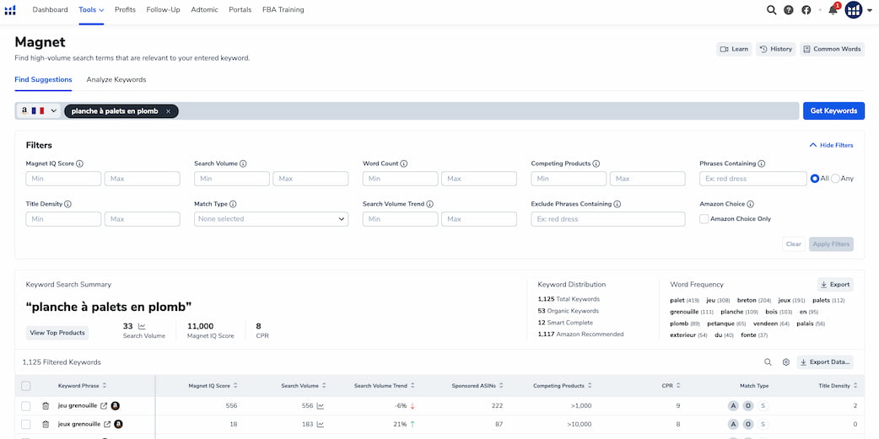This screenshot has height=439, width=879.
Task: Open the Facebook icon in header
Action: tap(806, 10)
